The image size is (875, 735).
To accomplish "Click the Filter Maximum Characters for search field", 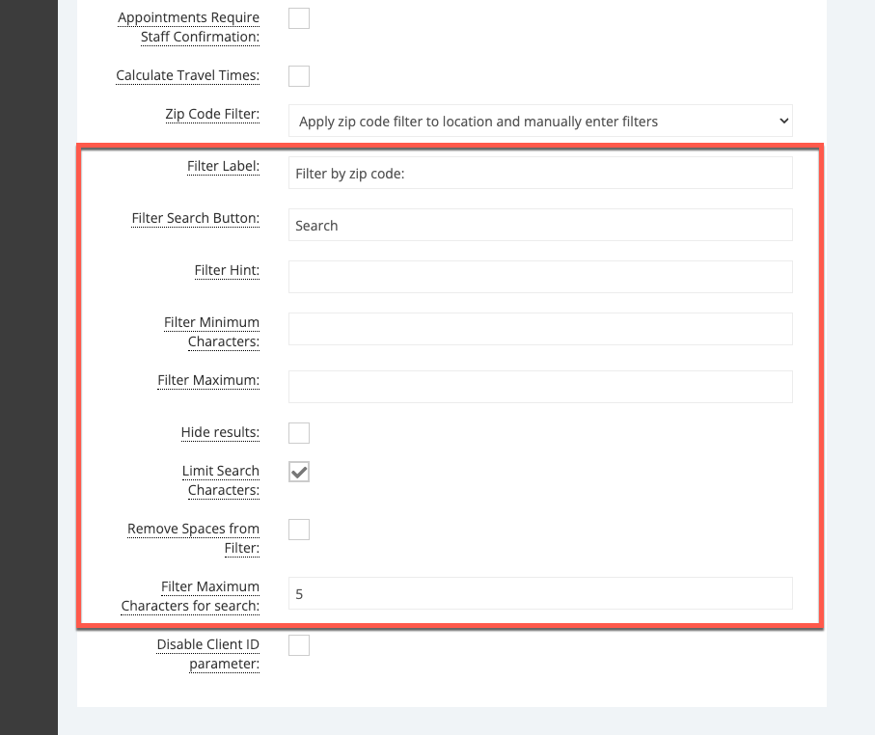I will (540, 594).
